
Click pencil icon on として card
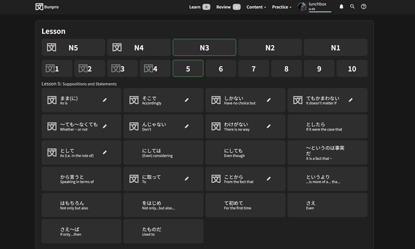click(x=105, y=153)
